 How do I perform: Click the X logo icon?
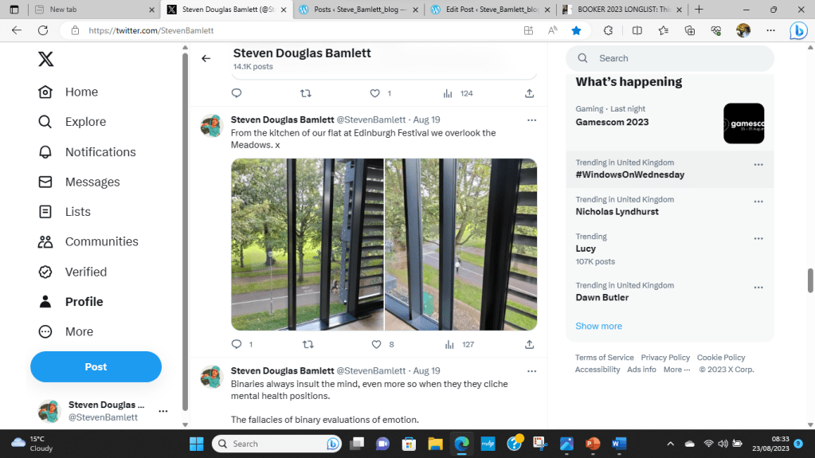pos(46,59)
